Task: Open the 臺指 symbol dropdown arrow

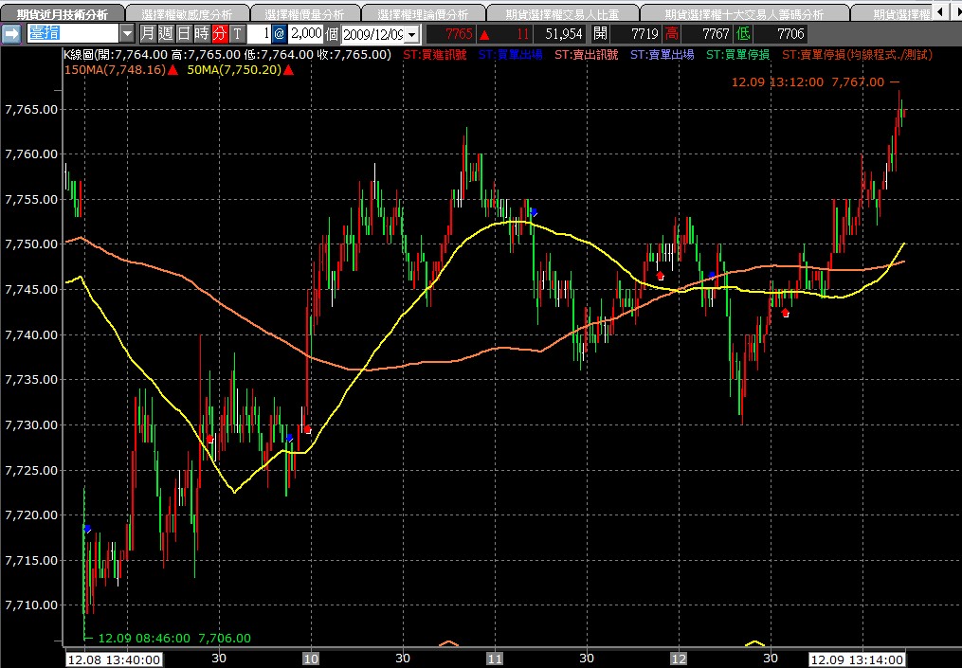Action: click(126, 33)
